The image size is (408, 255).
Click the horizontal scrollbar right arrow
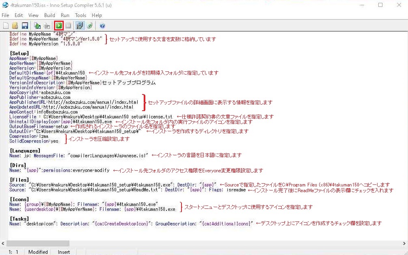(x=404, y=243)
